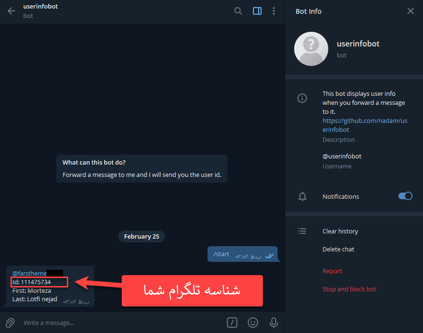Click the notifications bell icon
The height and width of the screenshot is (333, 423).
(x=302, y=196)
